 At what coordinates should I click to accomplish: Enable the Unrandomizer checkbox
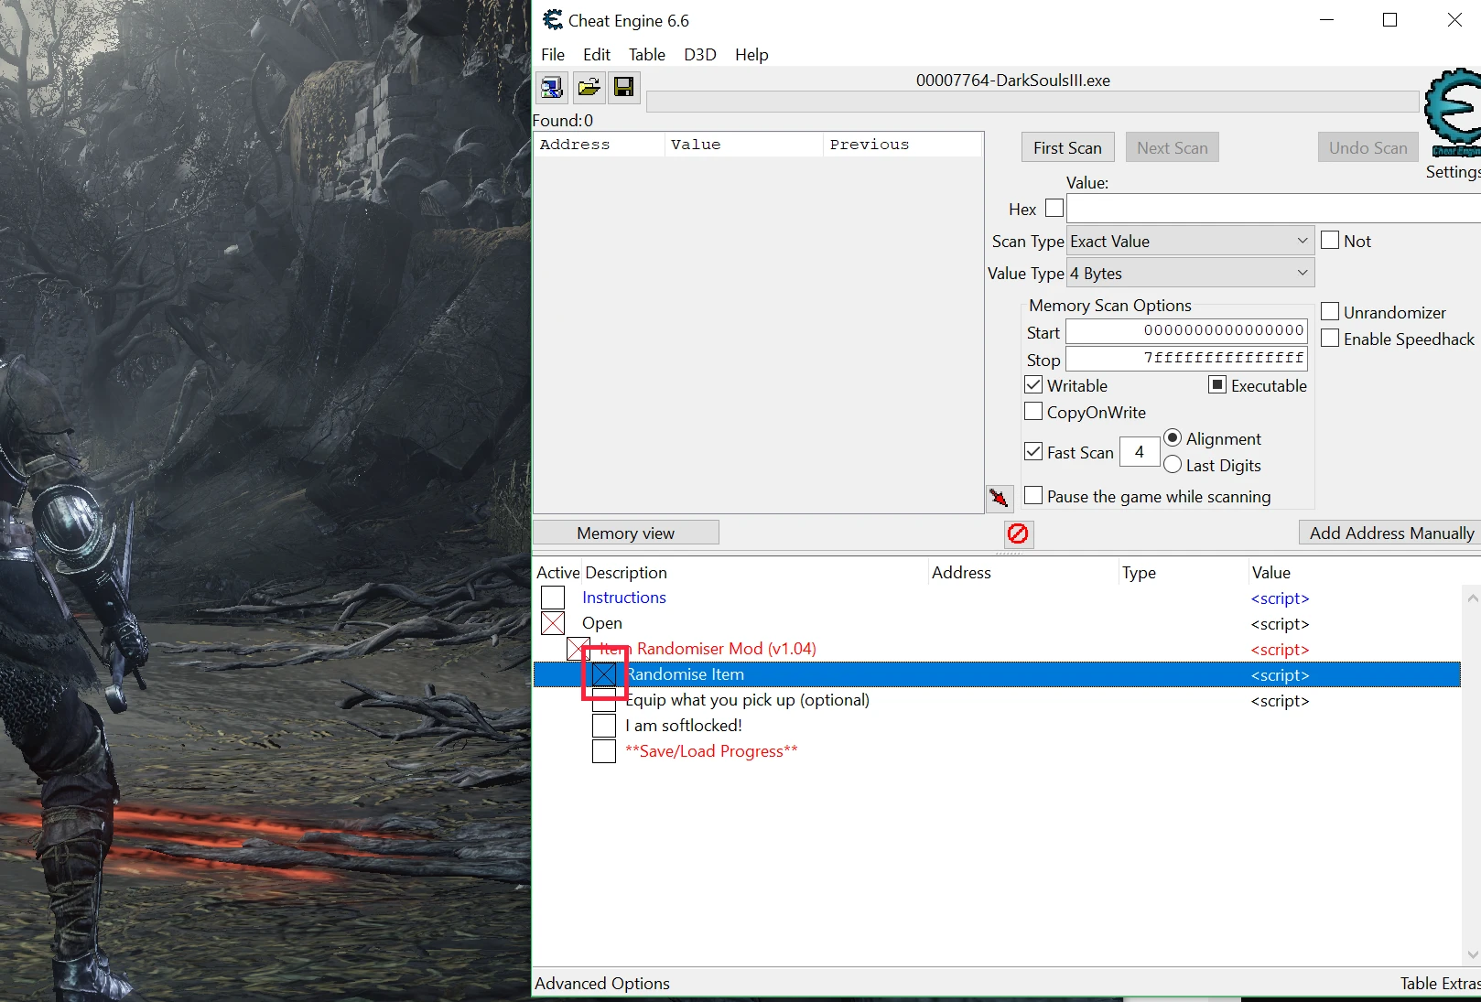point(1330,312)
